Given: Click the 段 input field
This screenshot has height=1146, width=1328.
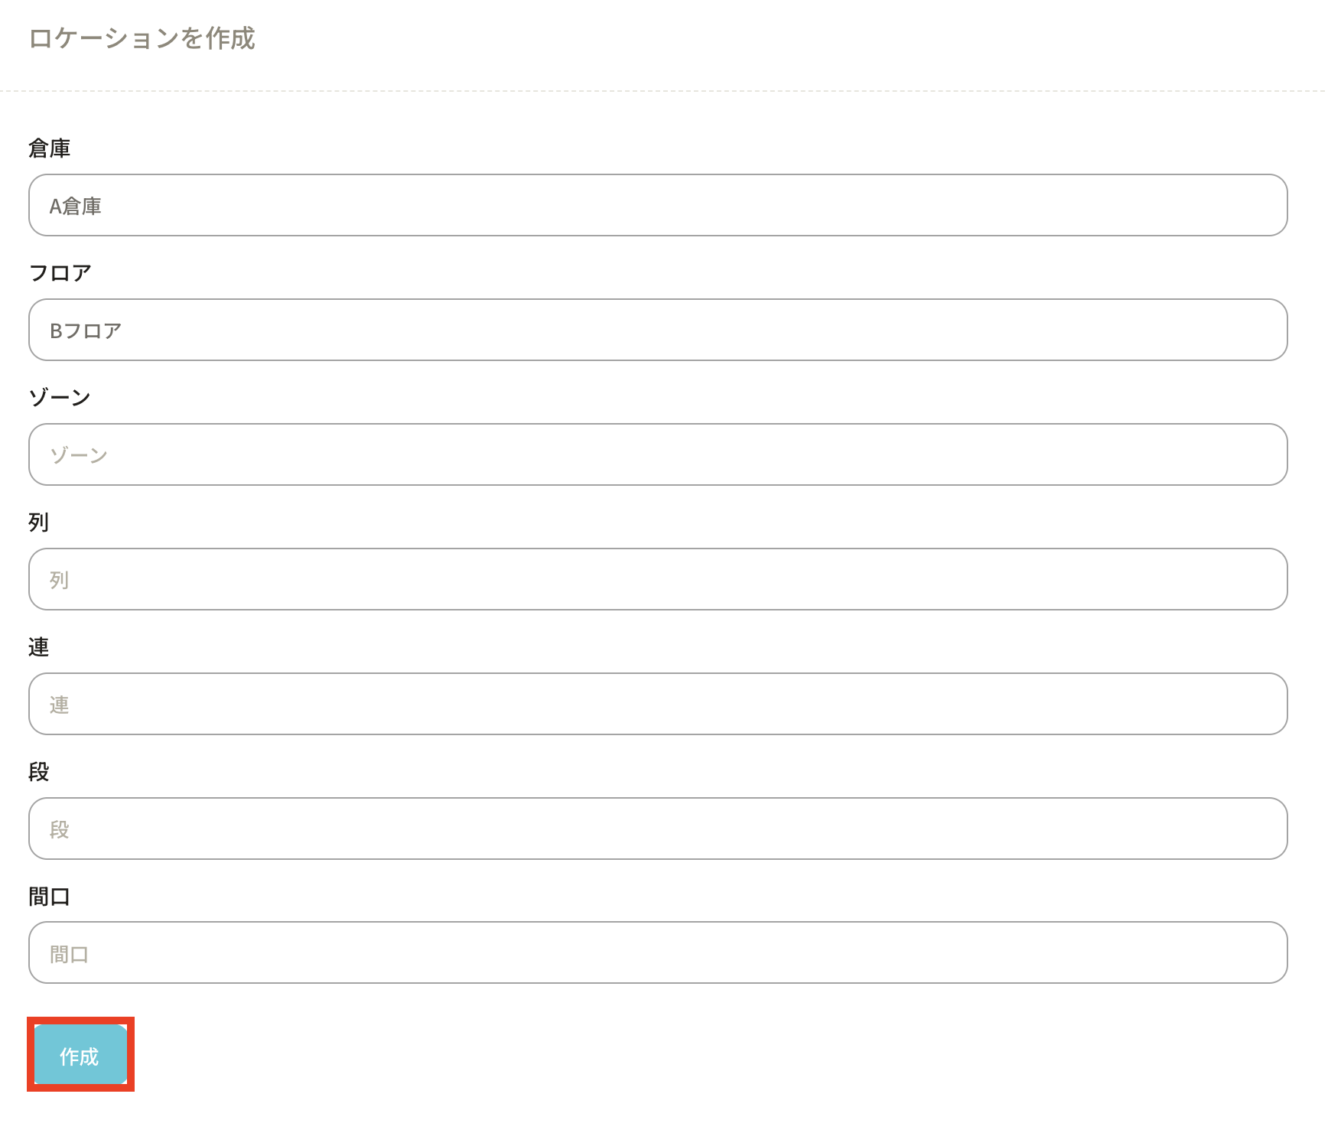Looking at the screenshot, I should pos(658,829).
